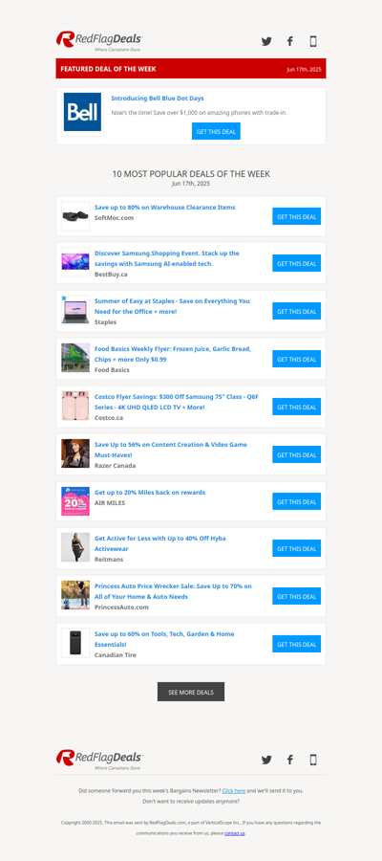The height and width of the screenshot is (861, 382).
Task: Follow the 'Click here' newsletter link
Action: (x=233, y=791)
